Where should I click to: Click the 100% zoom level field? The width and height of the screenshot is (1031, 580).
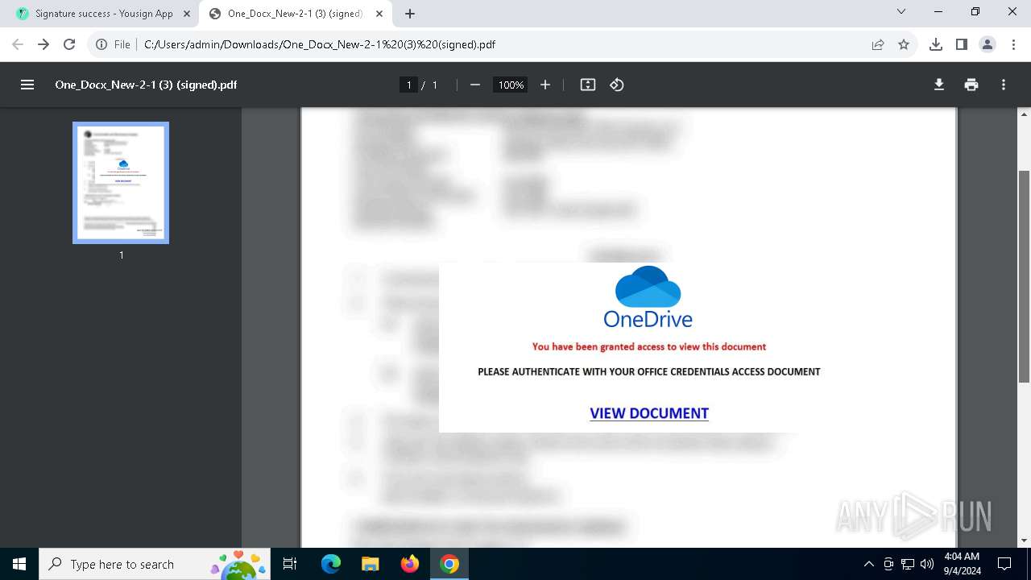click(511, 85)
